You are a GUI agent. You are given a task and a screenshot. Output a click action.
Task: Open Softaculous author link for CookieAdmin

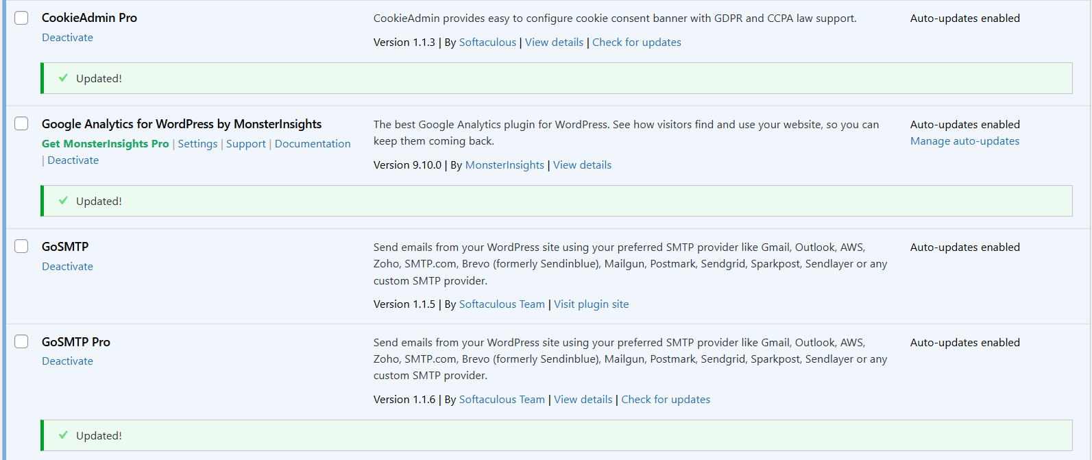point(487,43)
